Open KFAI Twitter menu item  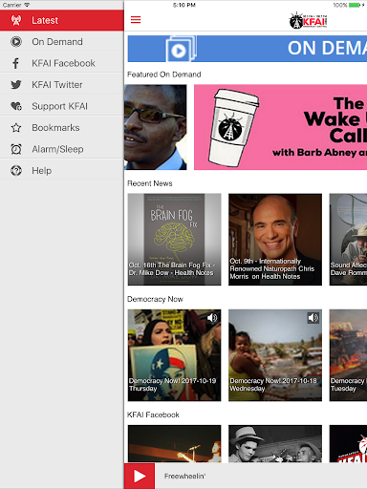(62, 85)
